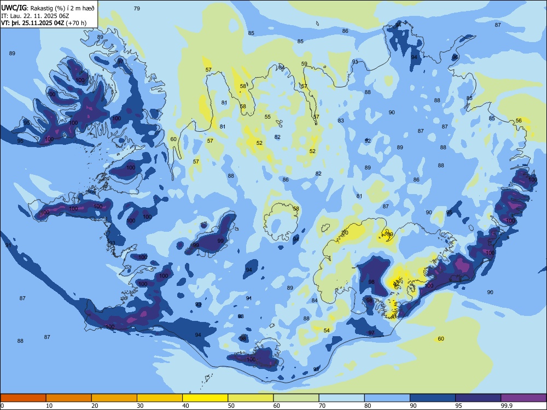The height and width of the screenshot is (410, 547).
Task: Click the legend tick label '99.9'
Action: click(x=506, y=406)
